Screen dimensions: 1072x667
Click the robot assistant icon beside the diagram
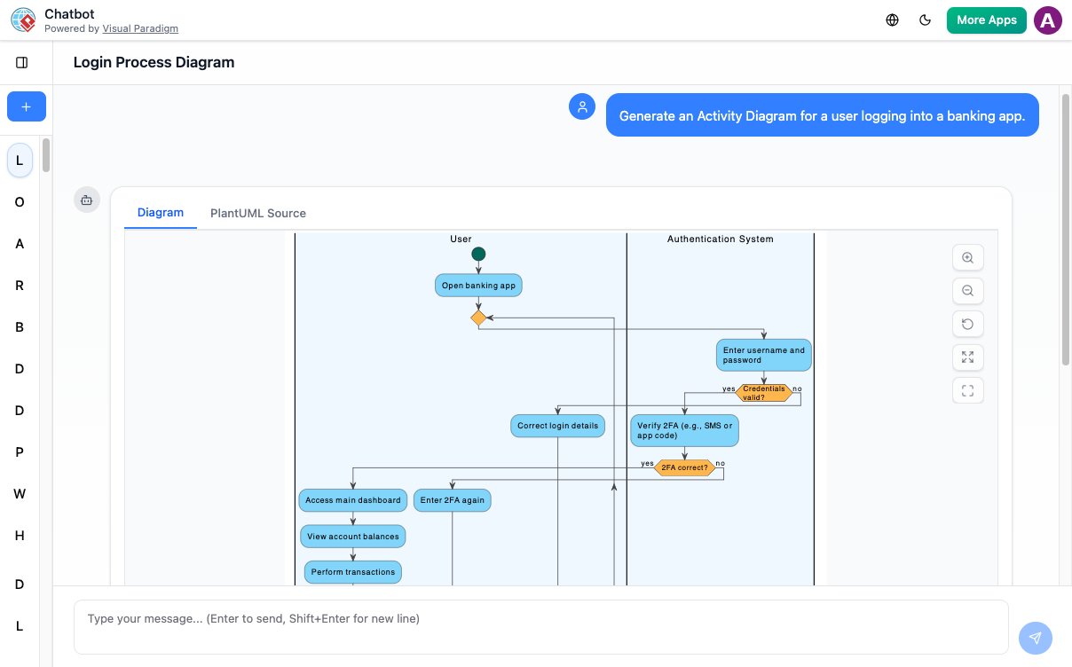coord(86,200)
